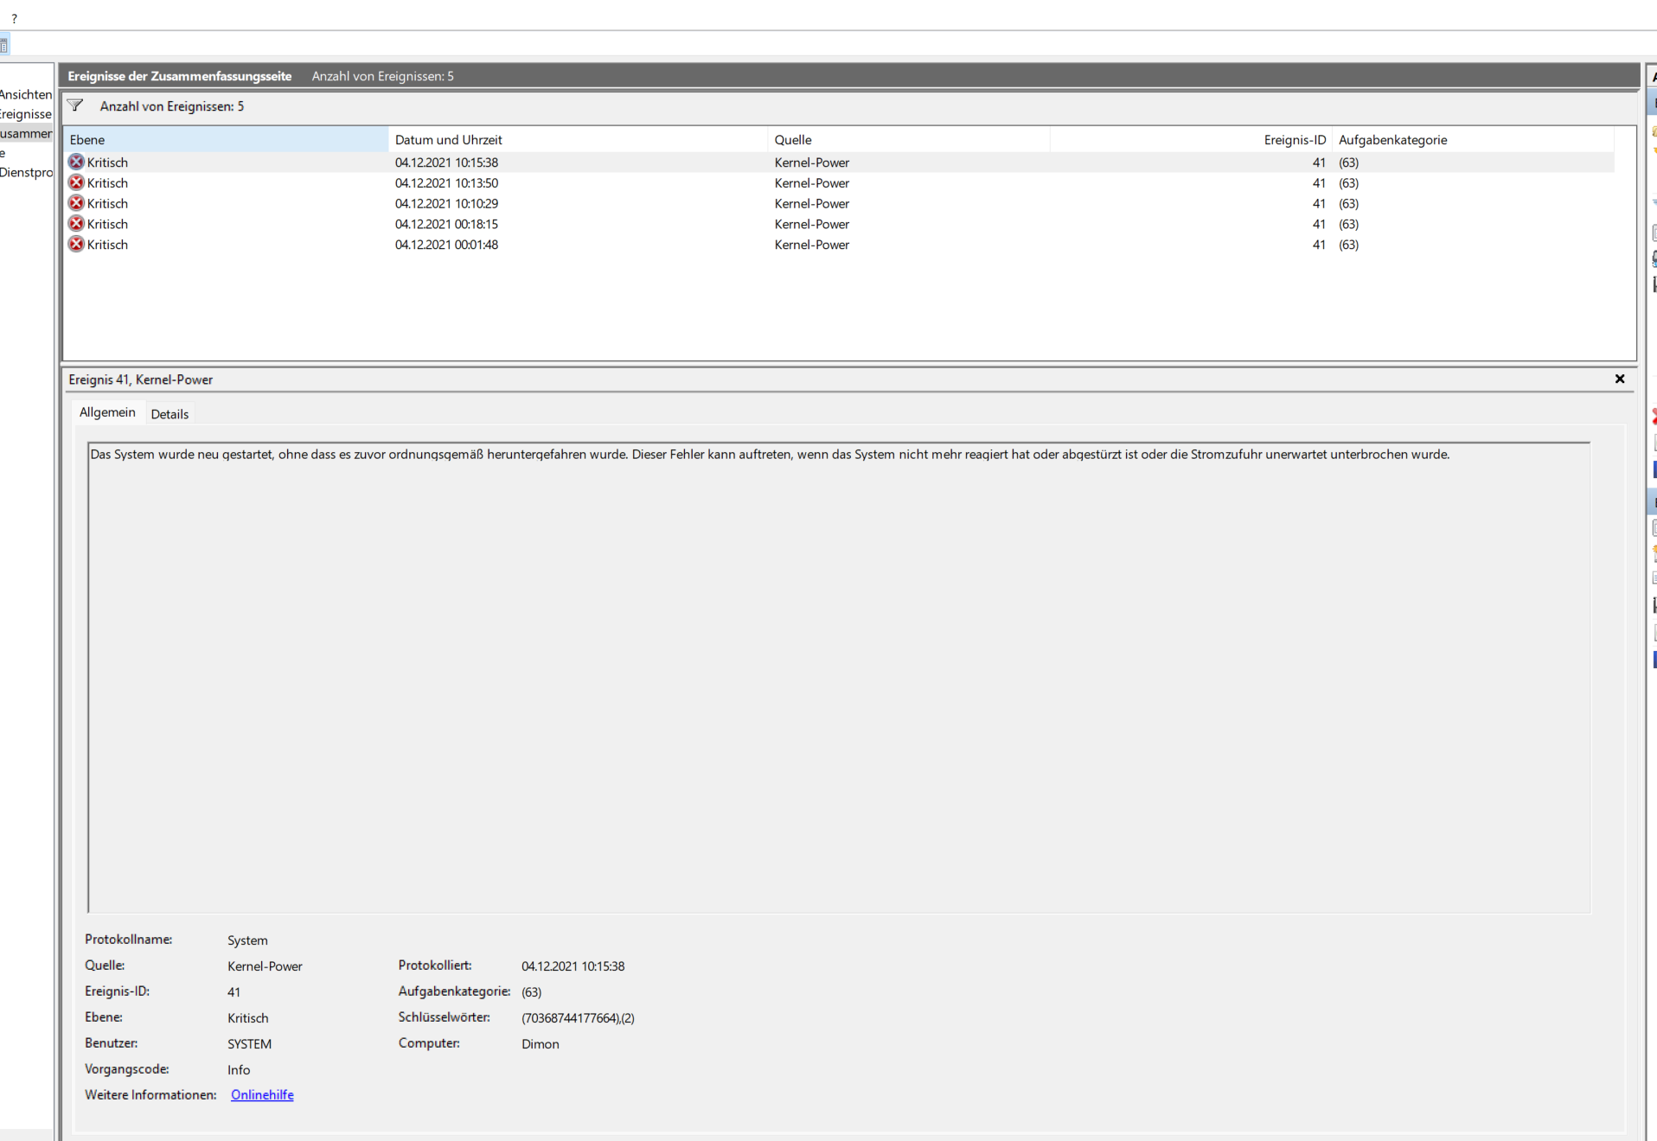Screen dimensions: 1657x1141
Task: Click Computer value 'Dimon'
Action: (541, 1044)
